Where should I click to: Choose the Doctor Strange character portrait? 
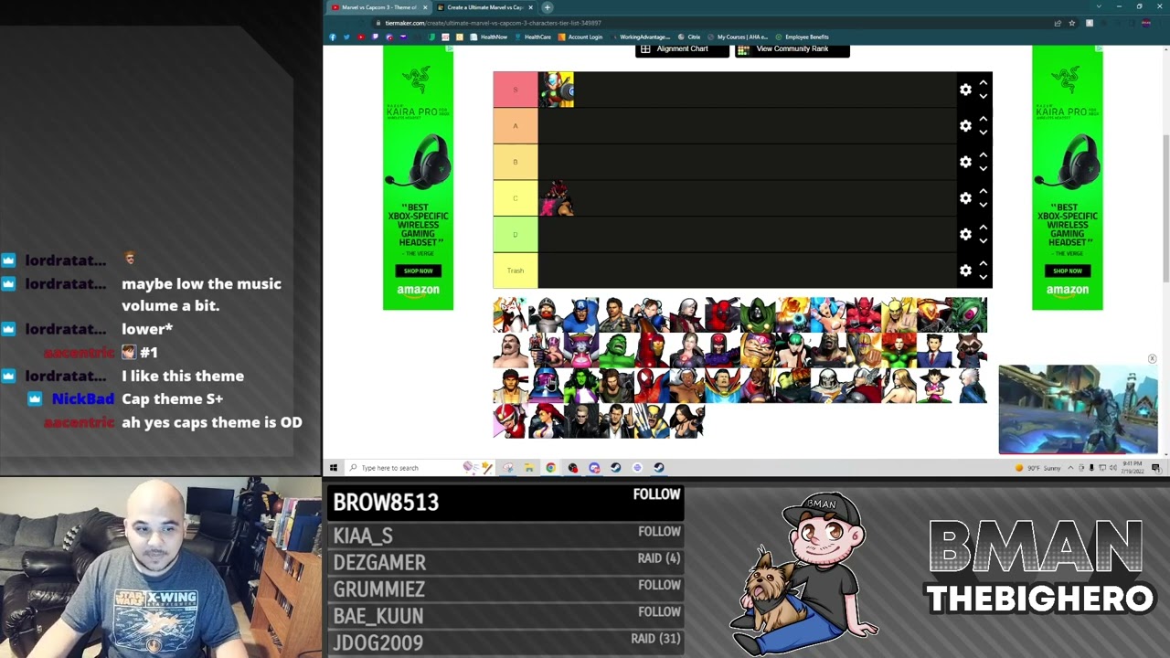point(722,385)
